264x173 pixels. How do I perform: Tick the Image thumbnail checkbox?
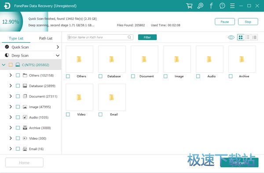click(165, 76)
